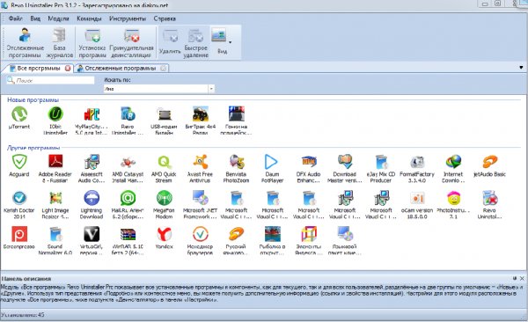Select the Internet Download Manager icon
Viewport: 528px width, 322px height.
click(x=453, y=163)
